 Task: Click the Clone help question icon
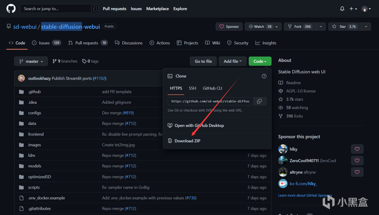tap(264, 76)
